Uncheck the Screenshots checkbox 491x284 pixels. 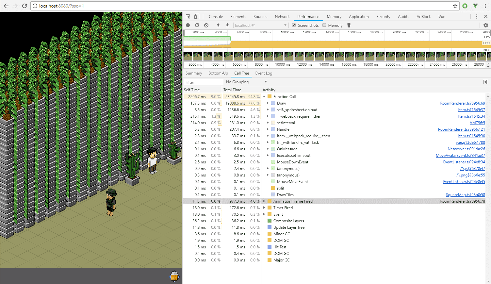[x=294, y=25]
